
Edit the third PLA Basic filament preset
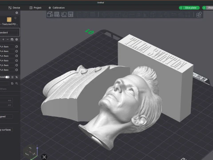(x=16, y=56)
